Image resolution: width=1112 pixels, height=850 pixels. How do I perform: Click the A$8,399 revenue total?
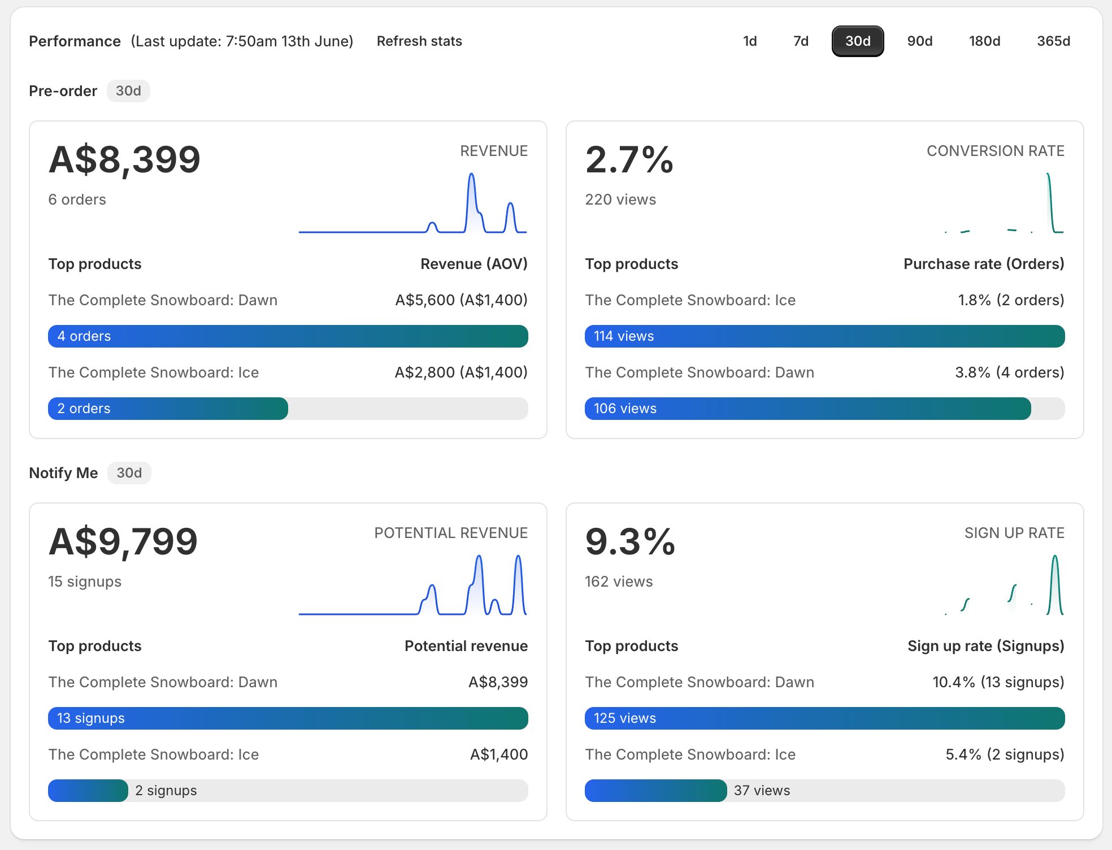click(x=124, y=159)
